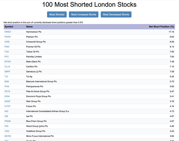Screen dimensions: 179x141
Task: Open the Most Increased Shorts view
Action: [84, 15]
